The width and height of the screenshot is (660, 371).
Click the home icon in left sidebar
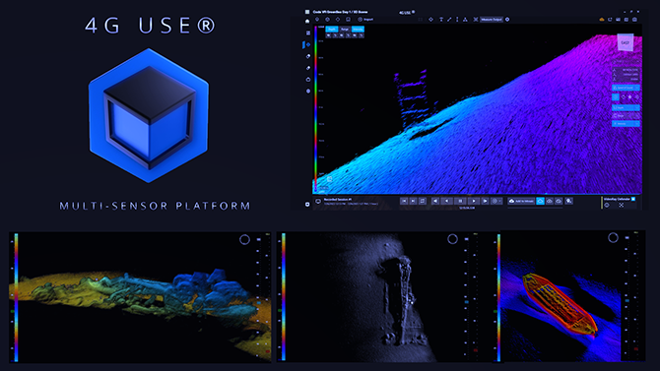pos(307,21)
